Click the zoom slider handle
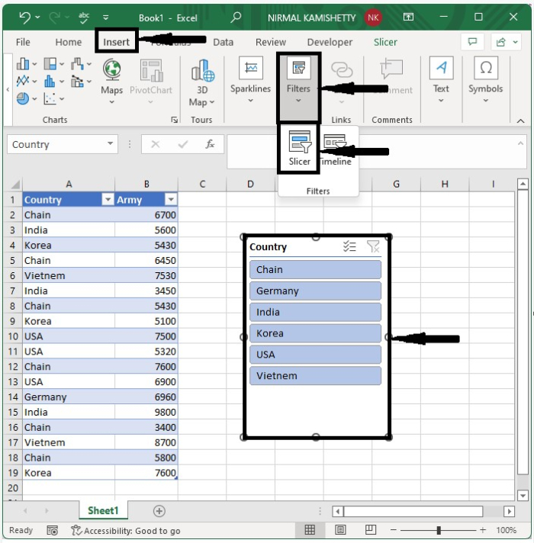 [439, 530]
